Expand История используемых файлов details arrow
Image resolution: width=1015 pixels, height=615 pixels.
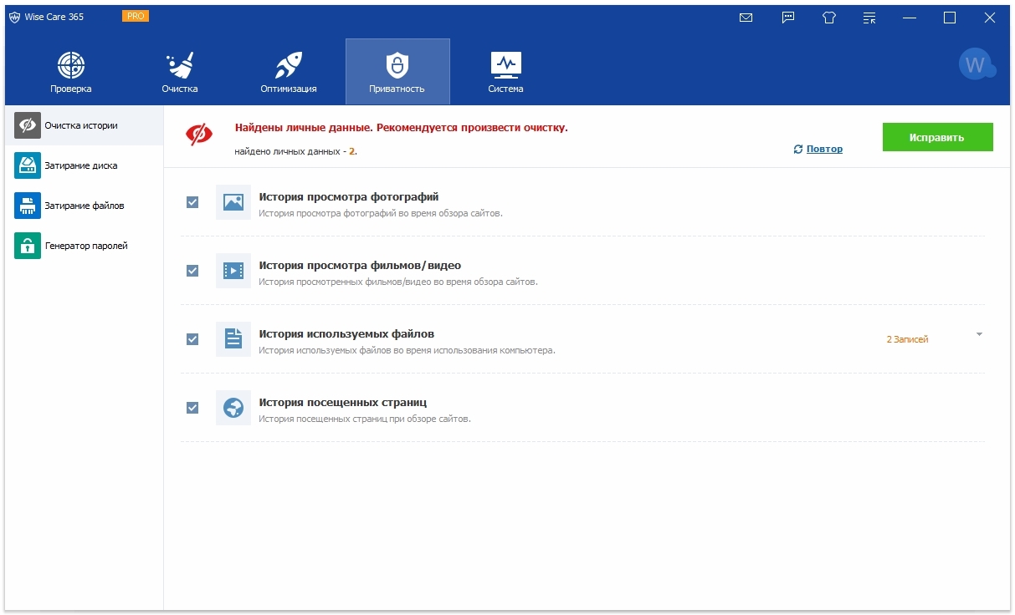coord(979,335)
